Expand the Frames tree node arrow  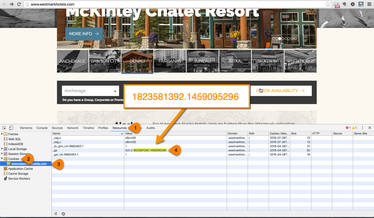point(2,134)
